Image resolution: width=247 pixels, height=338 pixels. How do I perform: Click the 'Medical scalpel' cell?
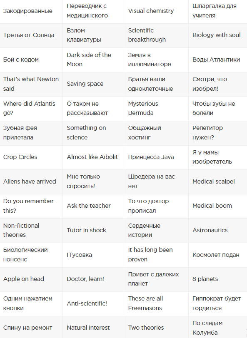218,182
